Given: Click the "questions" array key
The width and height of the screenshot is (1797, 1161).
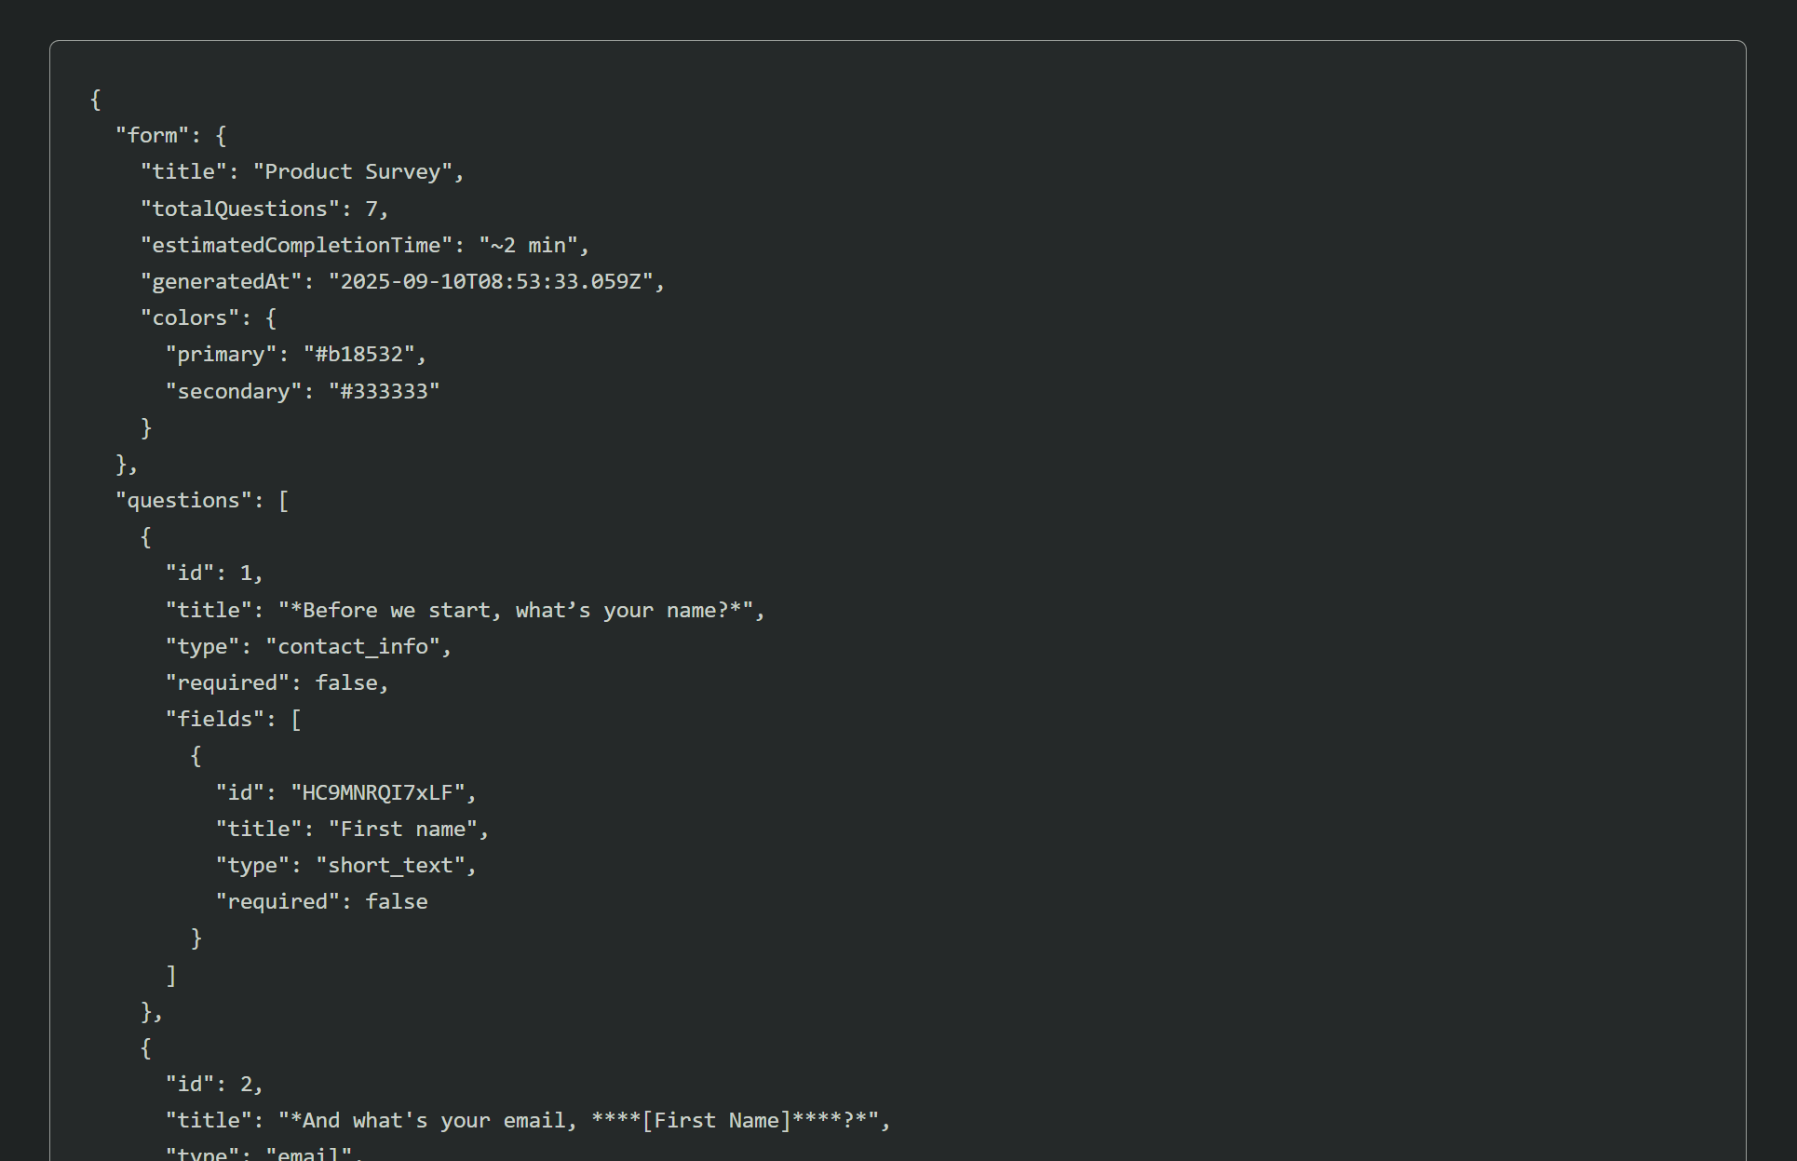Looking at the screenshot, I should tap(182, 501).
